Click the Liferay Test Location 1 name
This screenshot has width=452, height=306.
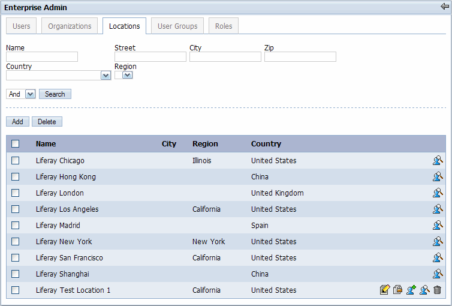[x=73, y=290]
